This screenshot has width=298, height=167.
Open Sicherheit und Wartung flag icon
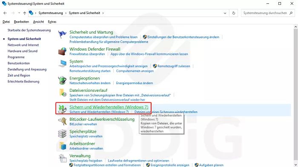pos(62,34)
